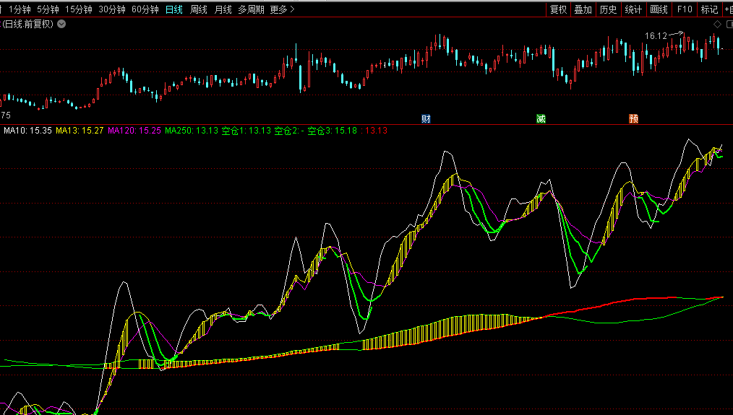Click the 历史 history button
The width and height of the screenshot is (733, 415).
point(608,9)
